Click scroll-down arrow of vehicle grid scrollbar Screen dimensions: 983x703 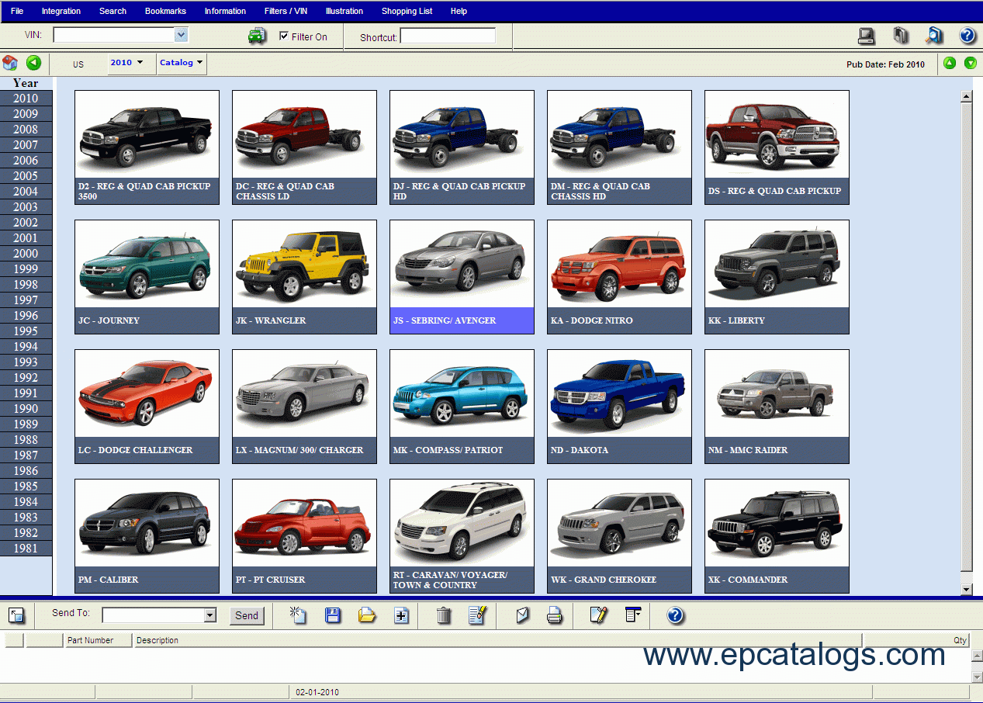point(966,590)
